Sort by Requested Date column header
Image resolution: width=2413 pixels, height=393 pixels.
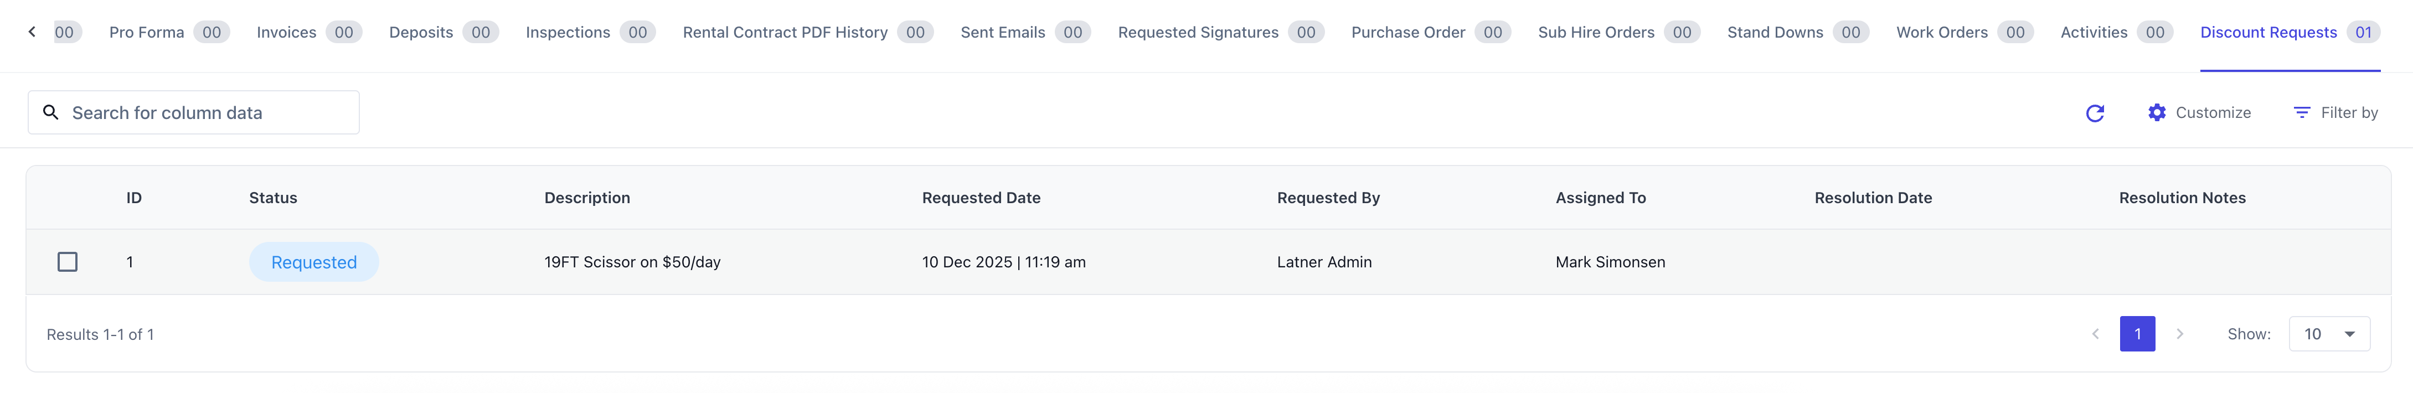click(x=981, y=198)
